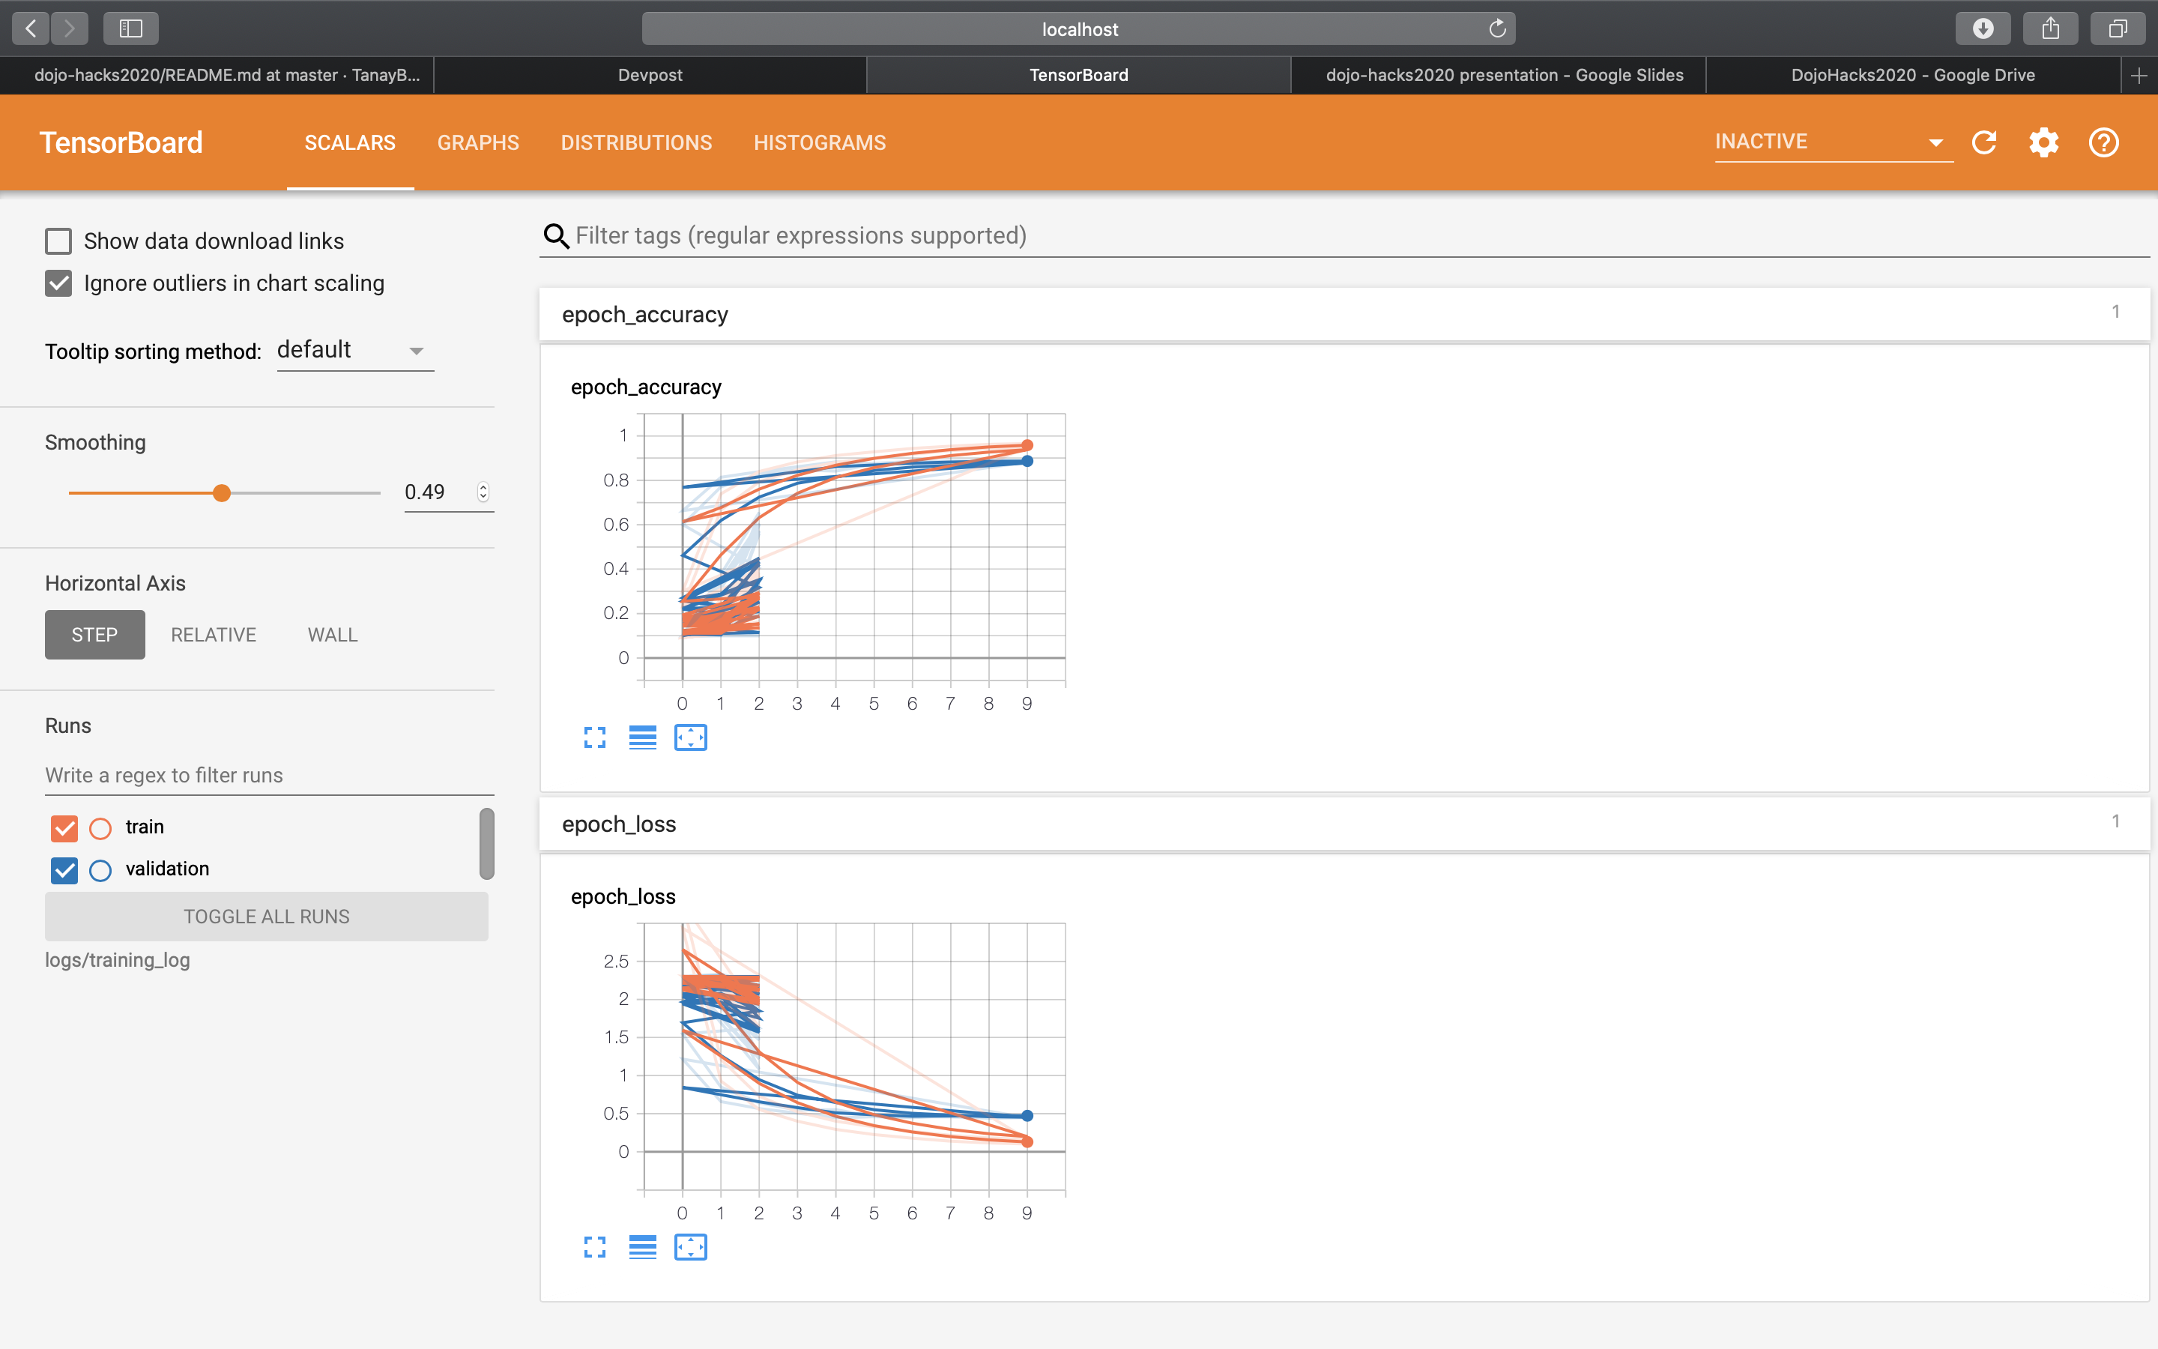Open TensorBoard settings gear
2158x1349 pixels.
pos(2043,142)
